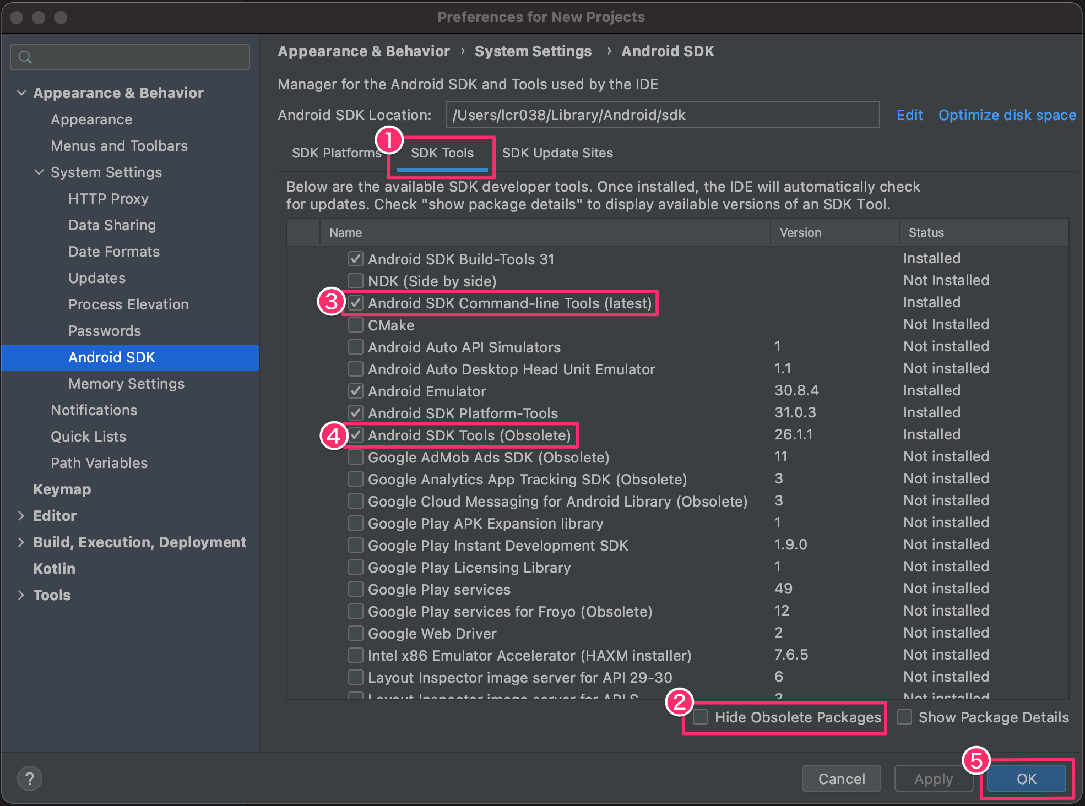Click the Cancel button
Screen dimensions: 1085x806
(842, 778)
